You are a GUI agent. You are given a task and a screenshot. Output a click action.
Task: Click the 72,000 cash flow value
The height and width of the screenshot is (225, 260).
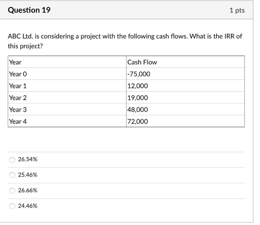point(137,122)
